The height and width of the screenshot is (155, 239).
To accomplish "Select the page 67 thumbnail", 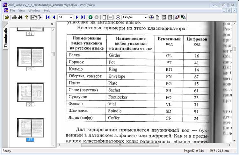I will [x=30, y=128].
